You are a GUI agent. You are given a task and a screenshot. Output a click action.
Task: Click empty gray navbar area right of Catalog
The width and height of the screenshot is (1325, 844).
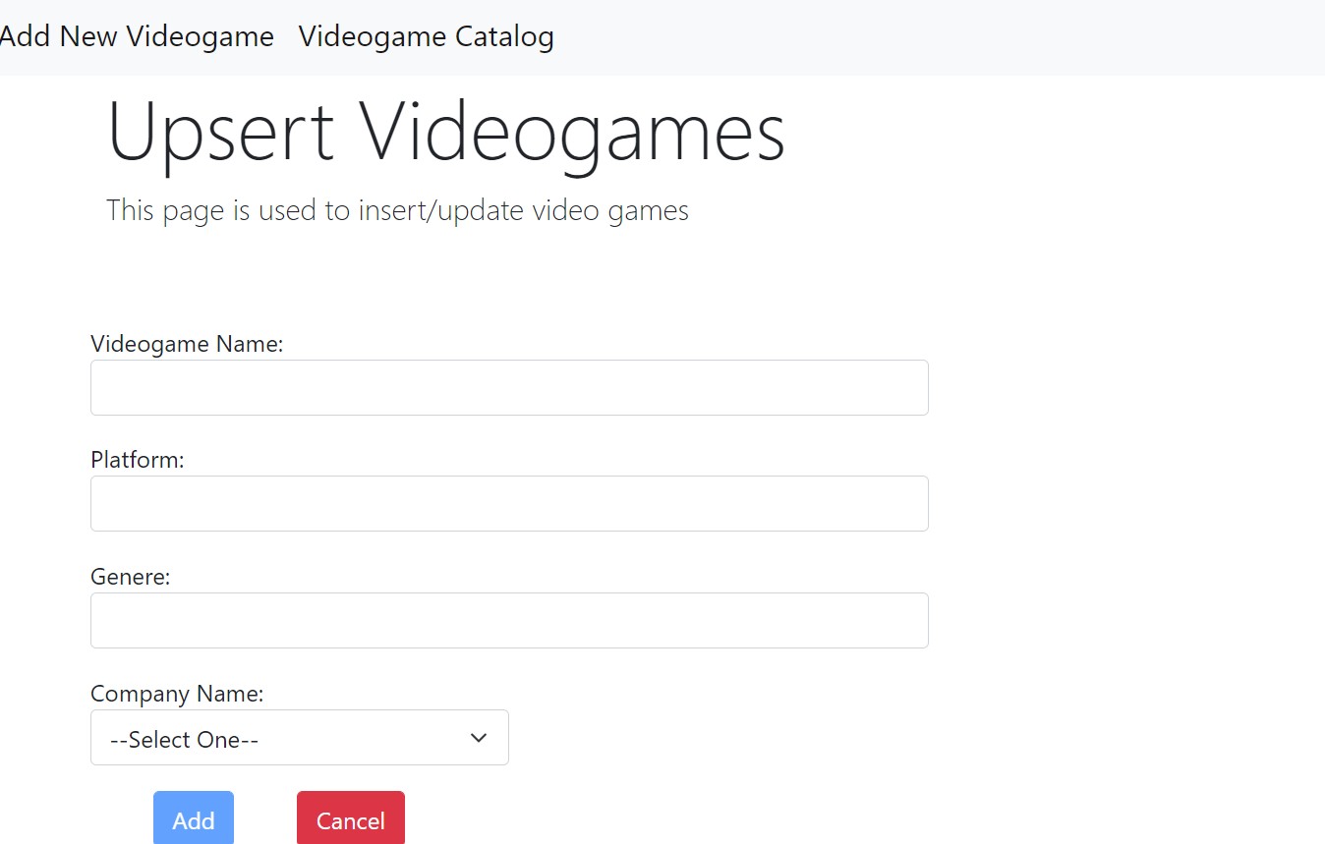click(934, 37)
